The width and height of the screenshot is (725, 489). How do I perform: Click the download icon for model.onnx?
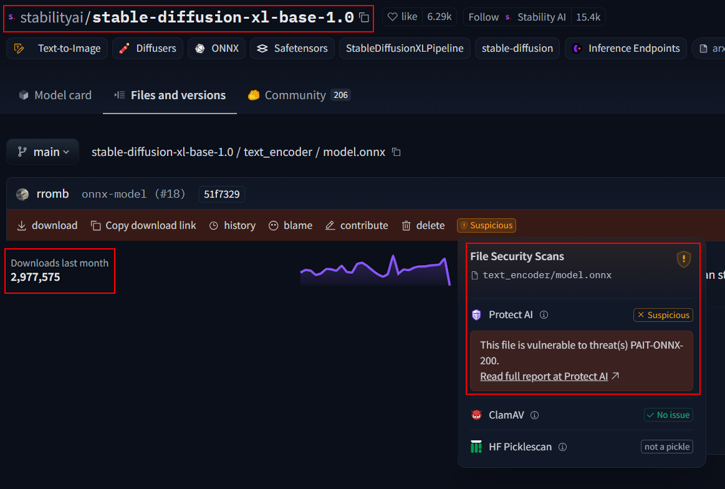click(21, 225)
